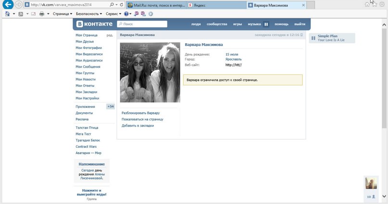
Task: Open the сообщества link in VK header
Action: tap(217, 24)
